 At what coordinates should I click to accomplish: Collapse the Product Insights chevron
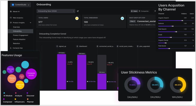click(30, 23)
